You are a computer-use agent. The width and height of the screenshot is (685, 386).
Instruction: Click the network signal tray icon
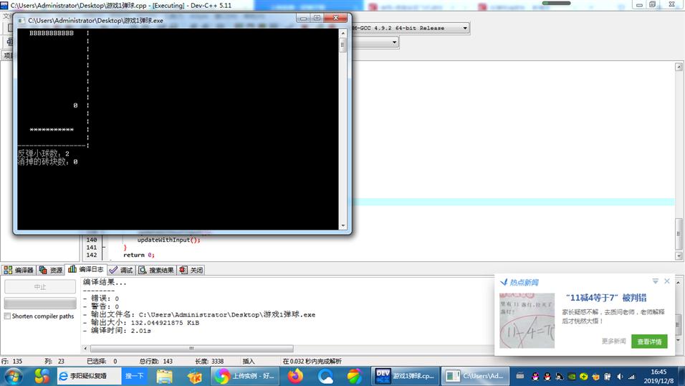632,377
